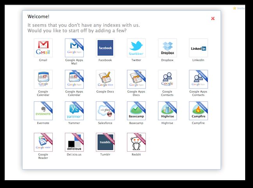This screenshot has height=188, width=253.
Task: Click the Google Docs caption text
Action: [105, 91]
